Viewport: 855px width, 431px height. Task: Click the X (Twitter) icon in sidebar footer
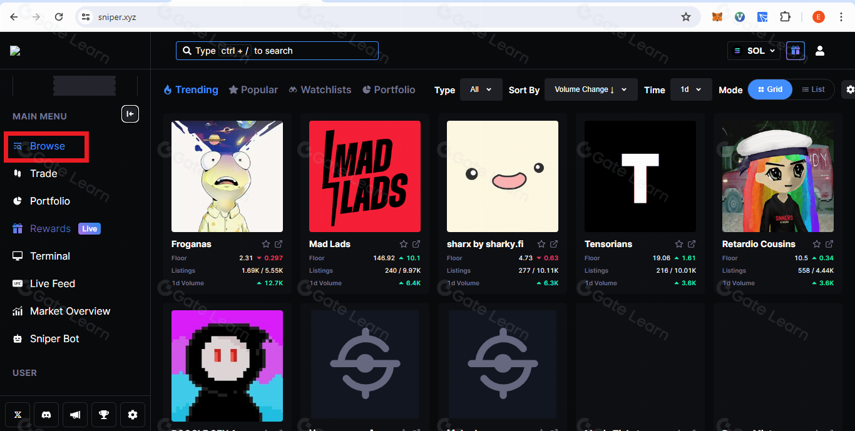tap(18, 415)
